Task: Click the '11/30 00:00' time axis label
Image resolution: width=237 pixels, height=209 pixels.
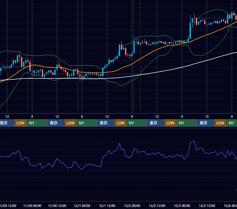Action: point(32,206)
